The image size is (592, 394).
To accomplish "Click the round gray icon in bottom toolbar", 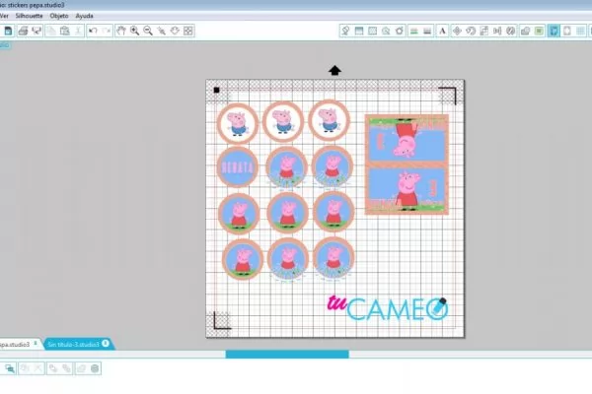I will (x=95, y=368).
